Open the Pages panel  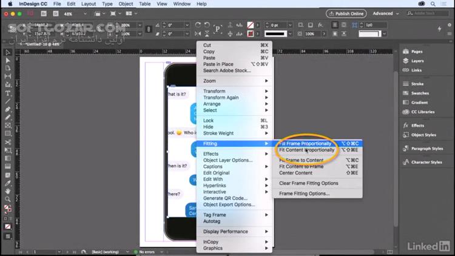pos(413,52)
